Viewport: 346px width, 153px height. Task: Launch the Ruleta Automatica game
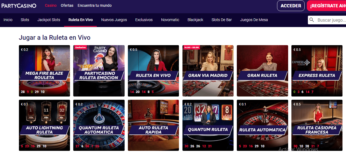point(262,125)
